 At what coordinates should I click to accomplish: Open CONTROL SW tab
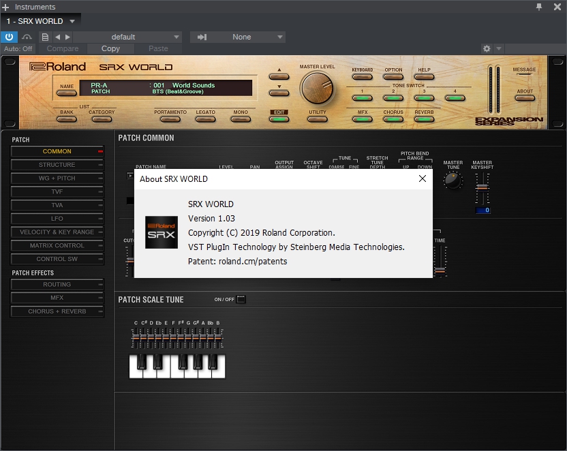[x=57, y=259]
